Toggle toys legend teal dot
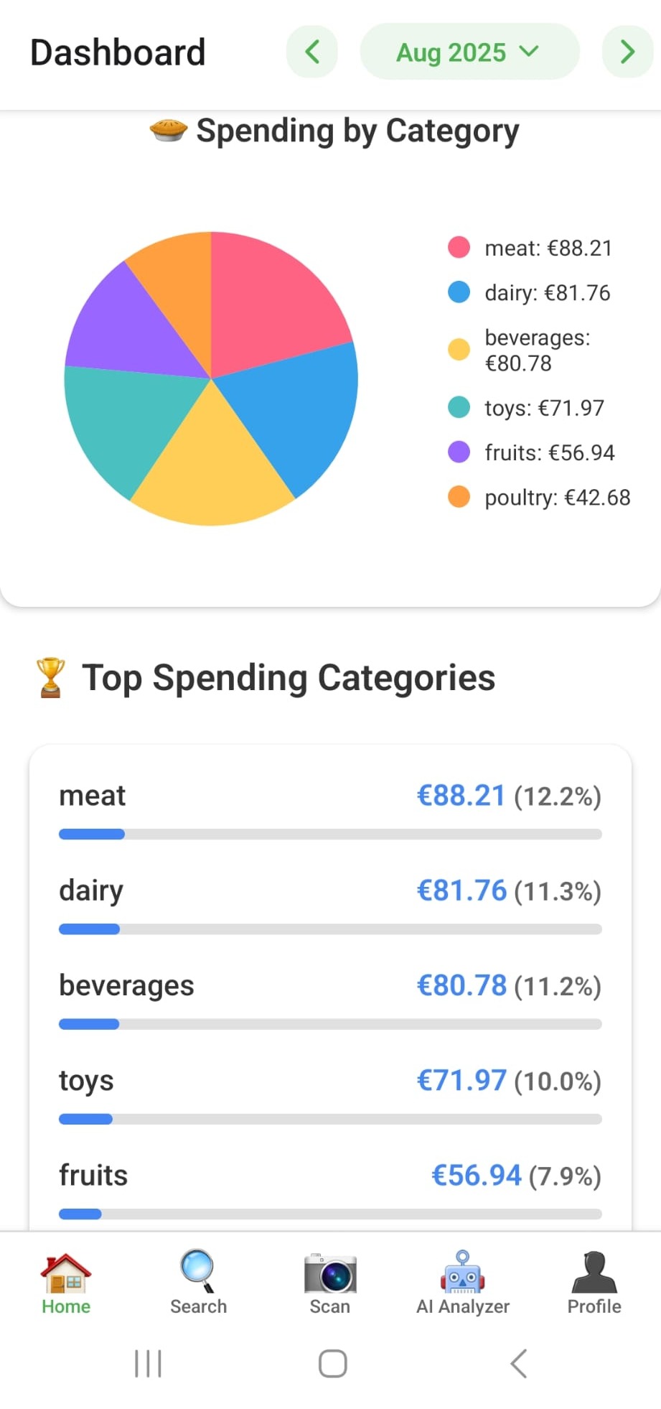The height and width of the screenshot is (1409, 661). [459, 408]
